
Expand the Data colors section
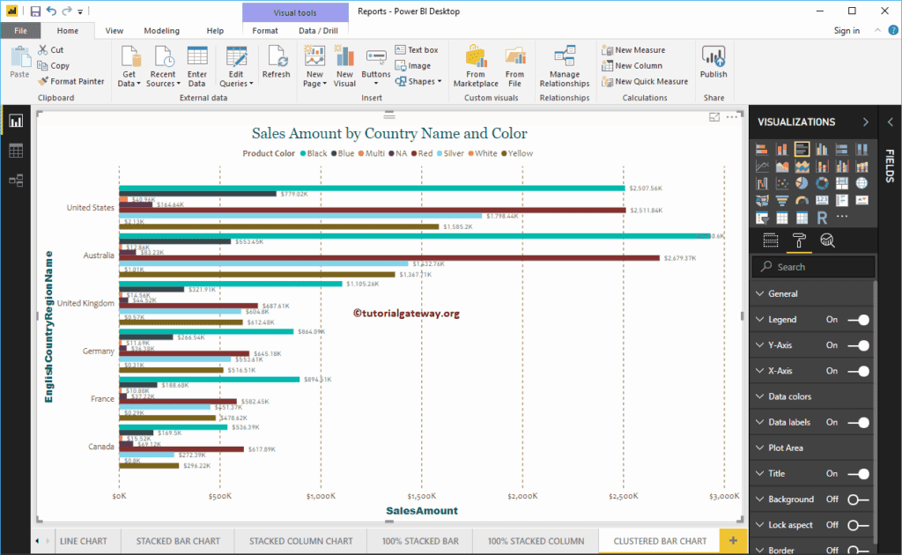click(x=788, y=396)
